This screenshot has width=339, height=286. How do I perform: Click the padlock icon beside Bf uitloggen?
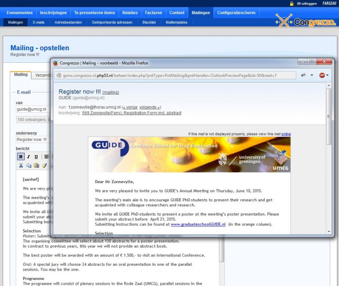(292, 4)
